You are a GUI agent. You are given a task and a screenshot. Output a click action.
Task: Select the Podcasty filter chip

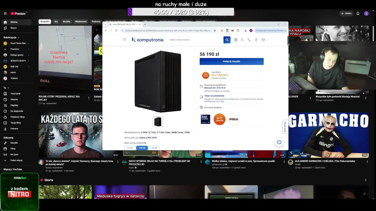pos(96,21)
